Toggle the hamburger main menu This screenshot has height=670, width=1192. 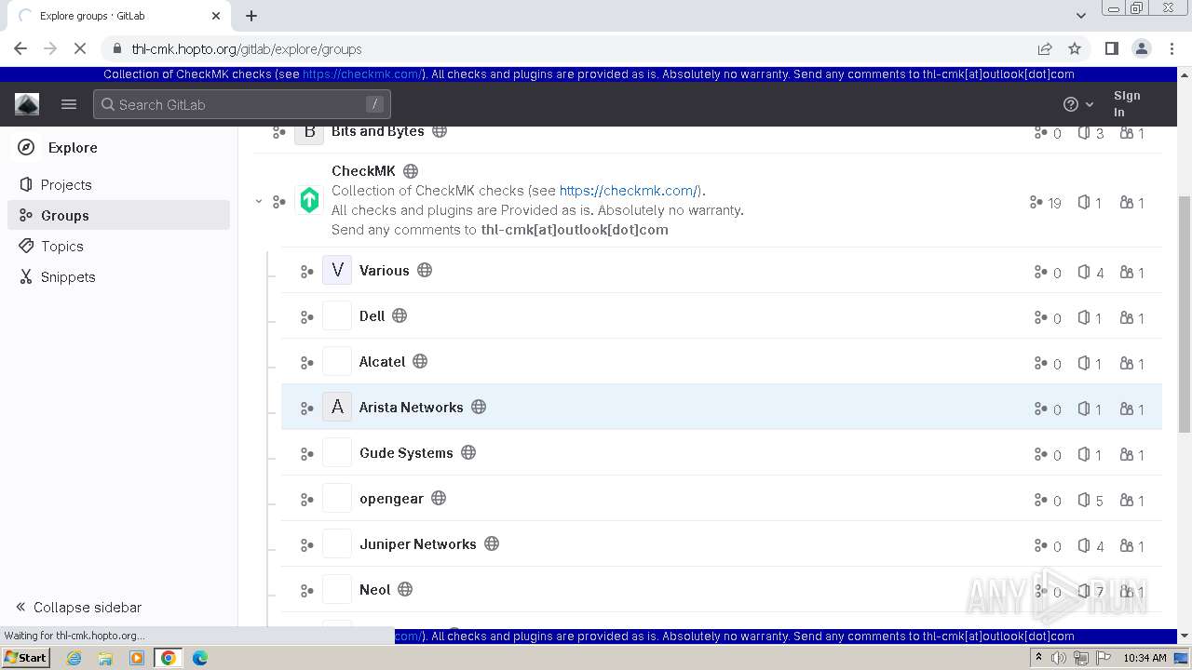69,104
